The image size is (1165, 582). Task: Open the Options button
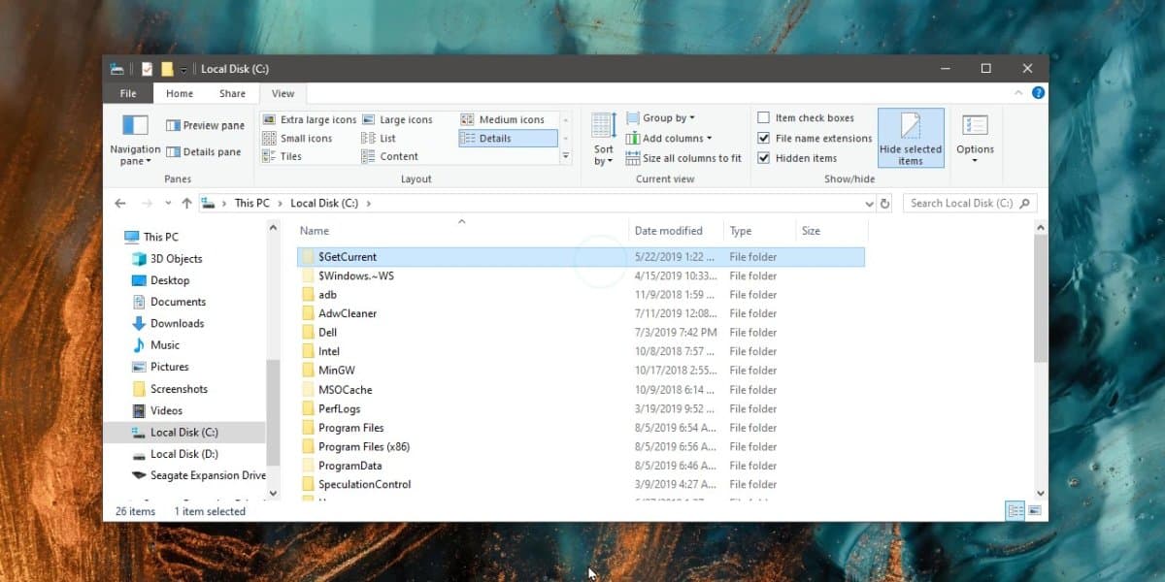click(x=975, y=139)
